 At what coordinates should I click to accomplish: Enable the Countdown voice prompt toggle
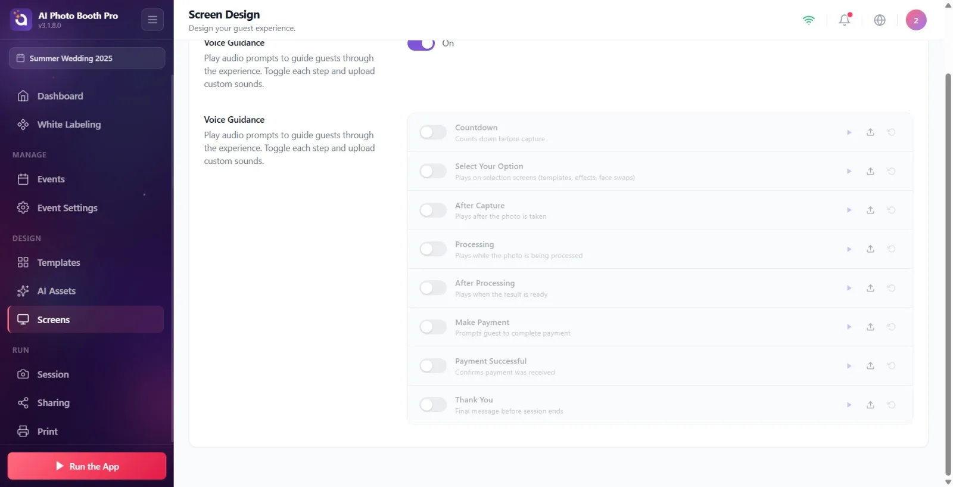(x=433, y=132)
